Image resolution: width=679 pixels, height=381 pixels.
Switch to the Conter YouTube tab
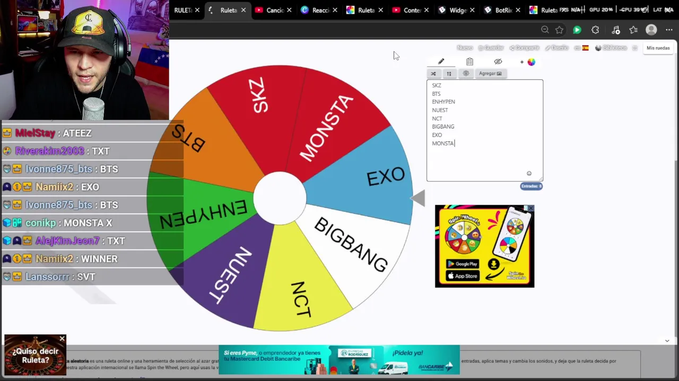(x=412, y=10)
